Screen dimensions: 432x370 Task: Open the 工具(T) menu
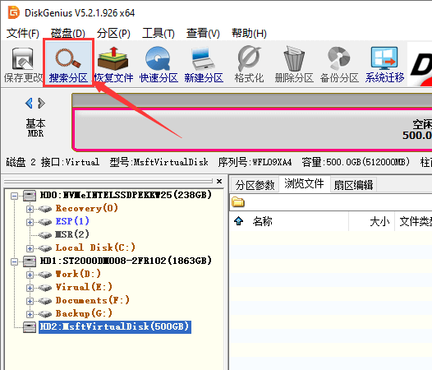point(159,34)
